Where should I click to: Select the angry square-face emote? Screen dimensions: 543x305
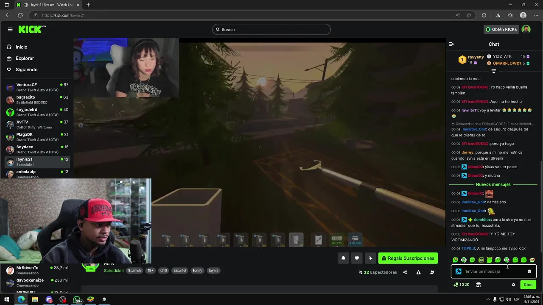tap(481, 260)
